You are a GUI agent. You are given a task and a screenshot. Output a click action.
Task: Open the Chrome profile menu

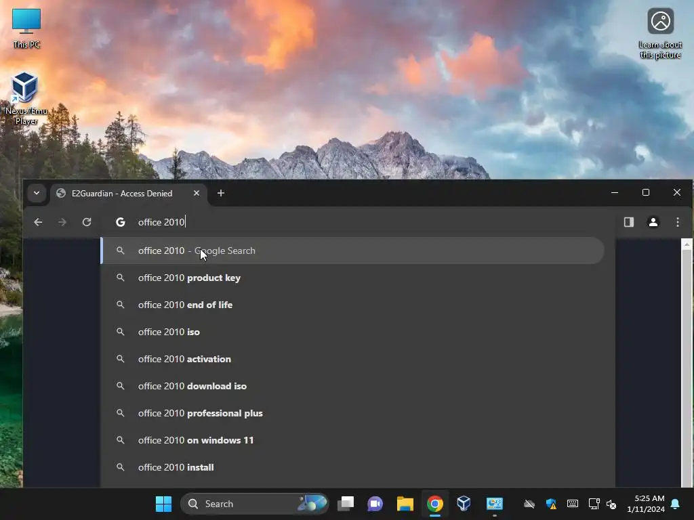pos(653,222)
